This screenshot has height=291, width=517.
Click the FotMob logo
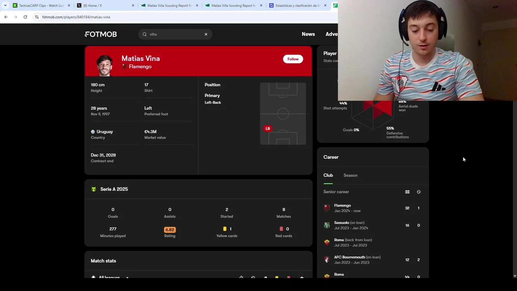click(x=101, y=34)
